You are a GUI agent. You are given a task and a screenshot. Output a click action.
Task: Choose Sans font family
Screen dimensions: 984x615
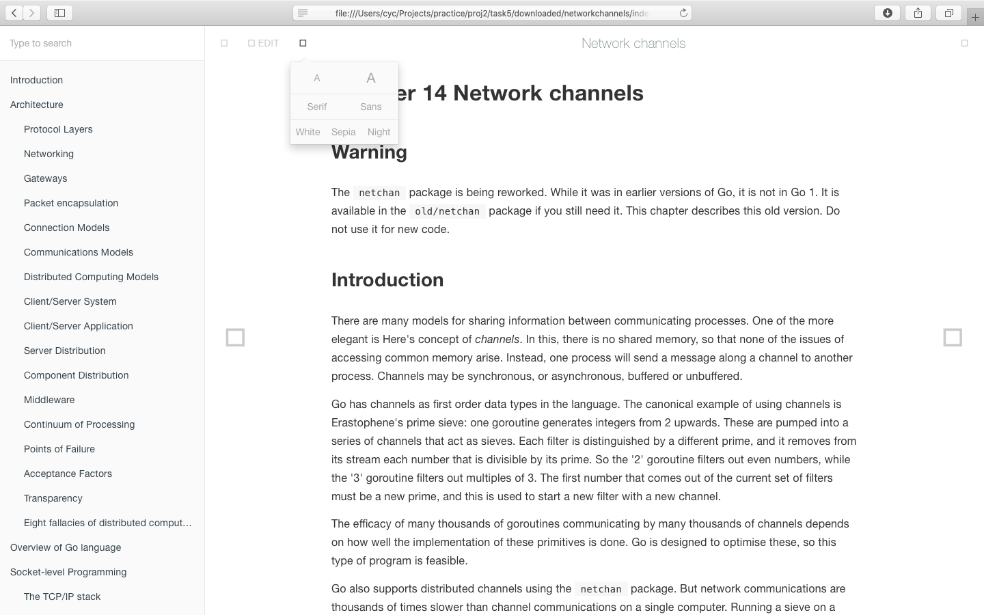[371, 107]
